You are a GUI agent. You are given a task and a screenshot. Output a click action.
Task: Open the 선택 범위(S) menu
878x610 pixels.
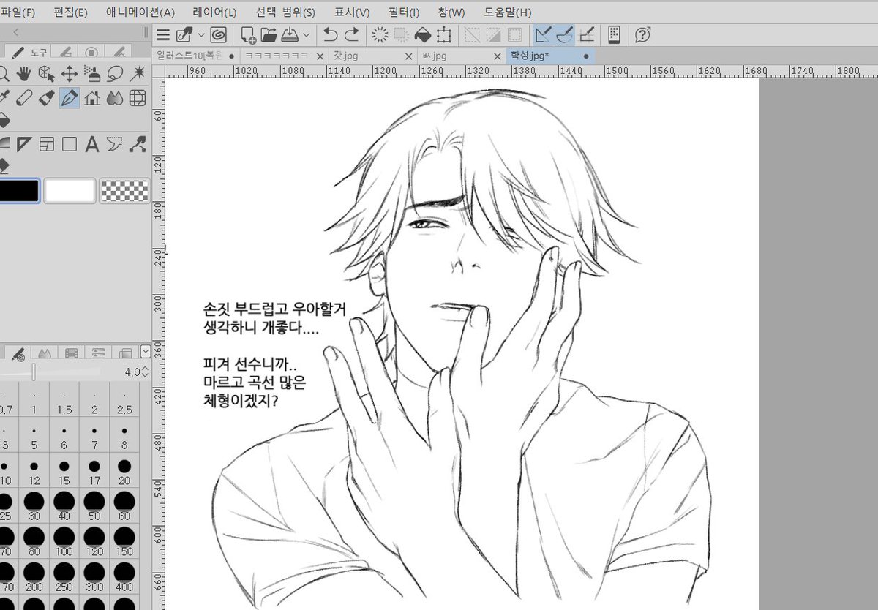pos(286,12)
